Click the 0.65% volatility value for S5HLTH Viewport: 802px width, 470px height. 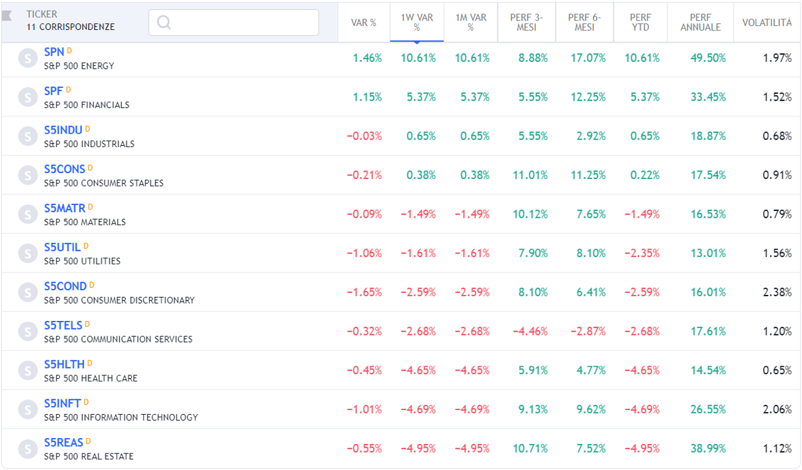coord(777,371)
